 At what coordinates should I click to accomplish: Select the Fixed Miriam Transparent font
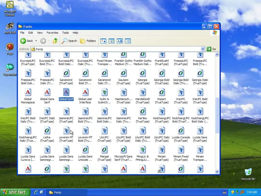104,59
